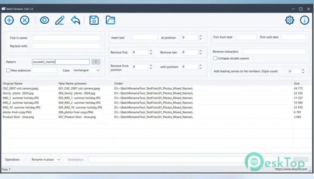Click the Replace with field
The height and width of the screenshot is (179, 314).
66,46
